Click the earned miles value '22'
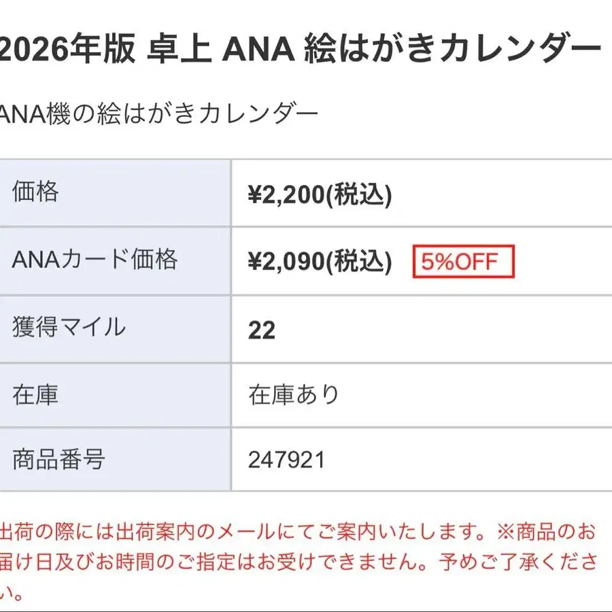This screenshot has height=612, width=612. (262, 330)
